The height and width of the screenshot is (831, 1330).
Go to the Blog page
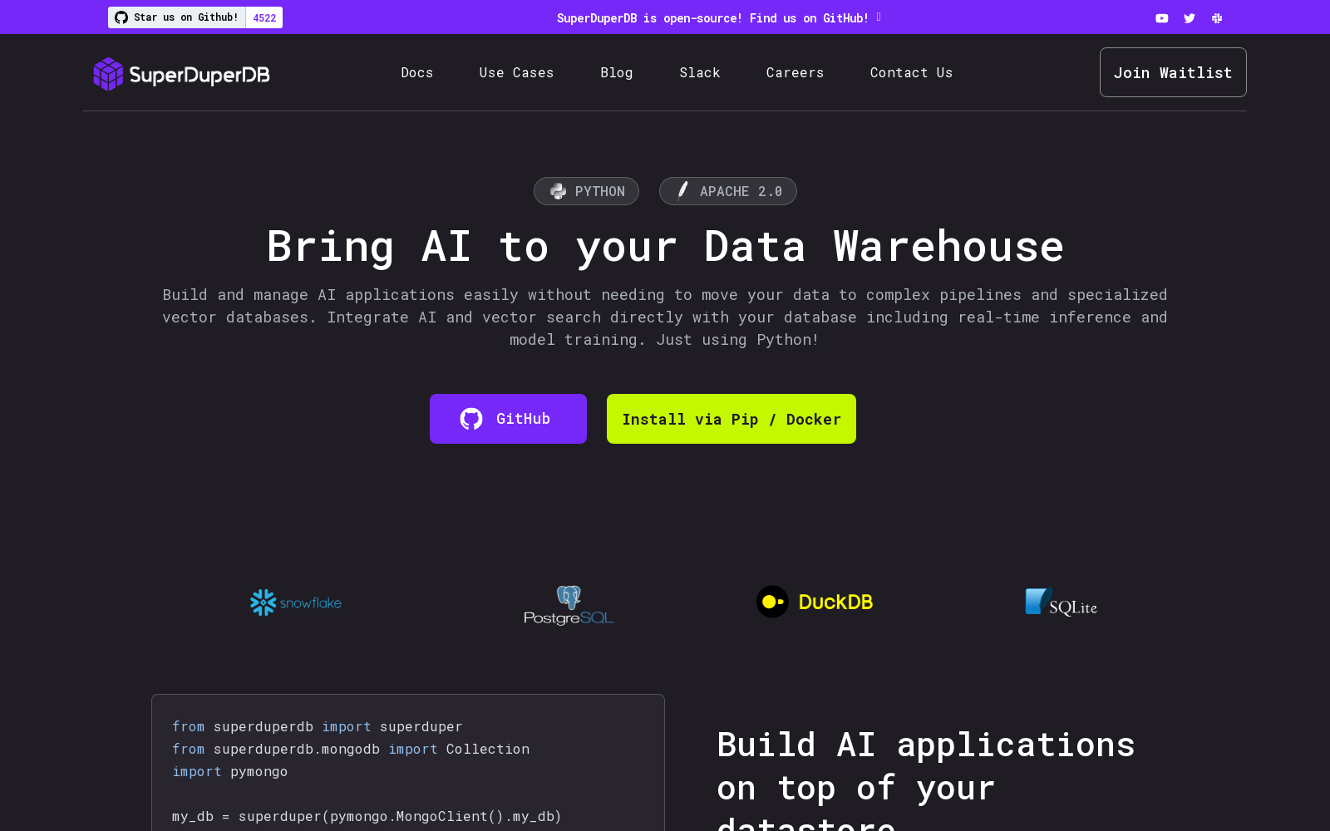pos(617,73)
